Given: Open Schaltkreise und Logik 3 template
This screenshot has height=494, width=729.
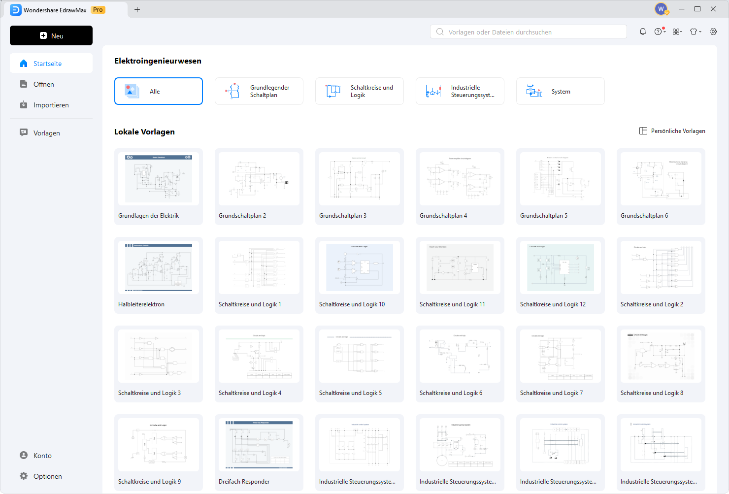Looking at the screenshot, I should pos(159,364).
